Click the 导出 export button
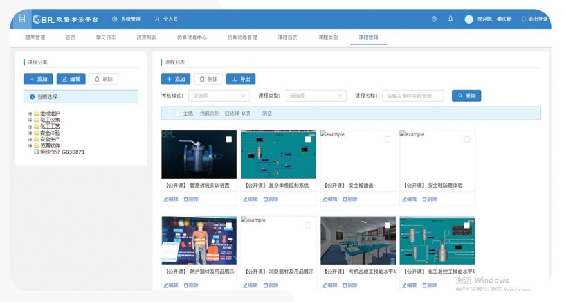The width and height of the screenshot is (564, 302). pos(241,79)
